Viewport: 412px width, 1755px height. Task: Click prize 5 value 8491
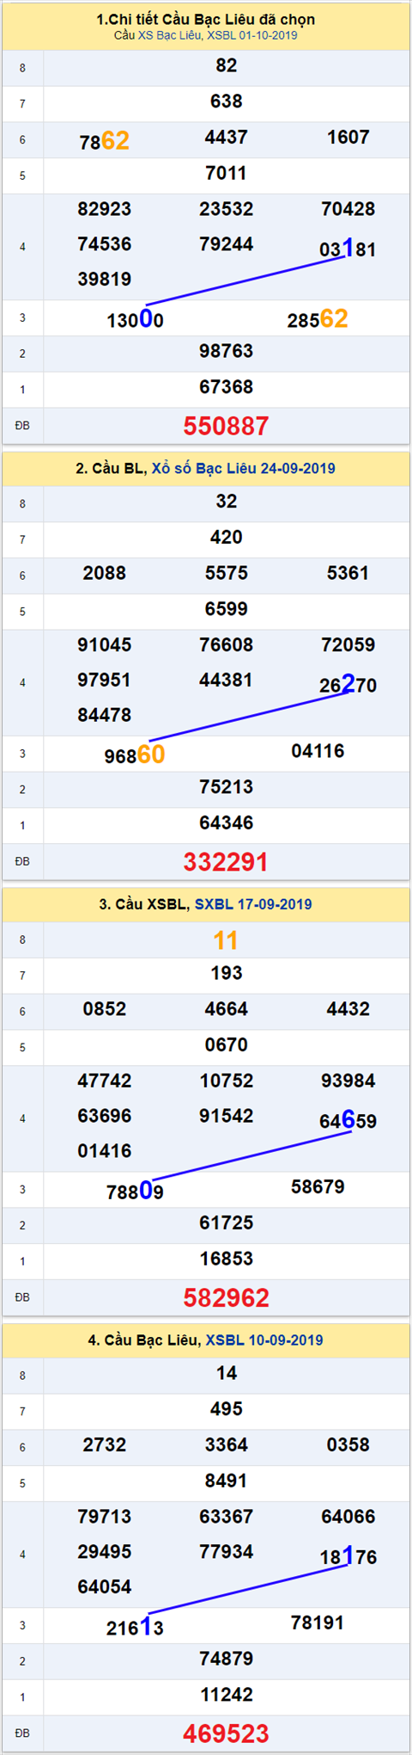[227, 1481]
